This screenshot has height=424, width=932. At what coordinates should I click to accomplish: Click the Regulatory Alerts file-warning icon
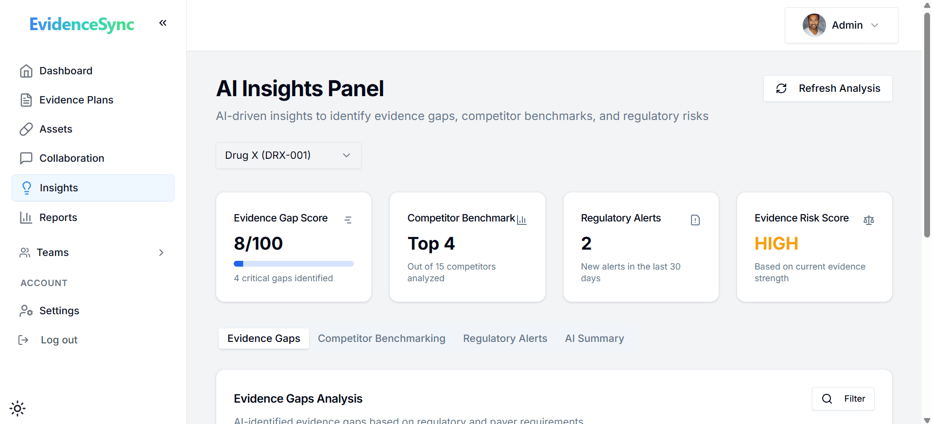[x=695, y=220]
